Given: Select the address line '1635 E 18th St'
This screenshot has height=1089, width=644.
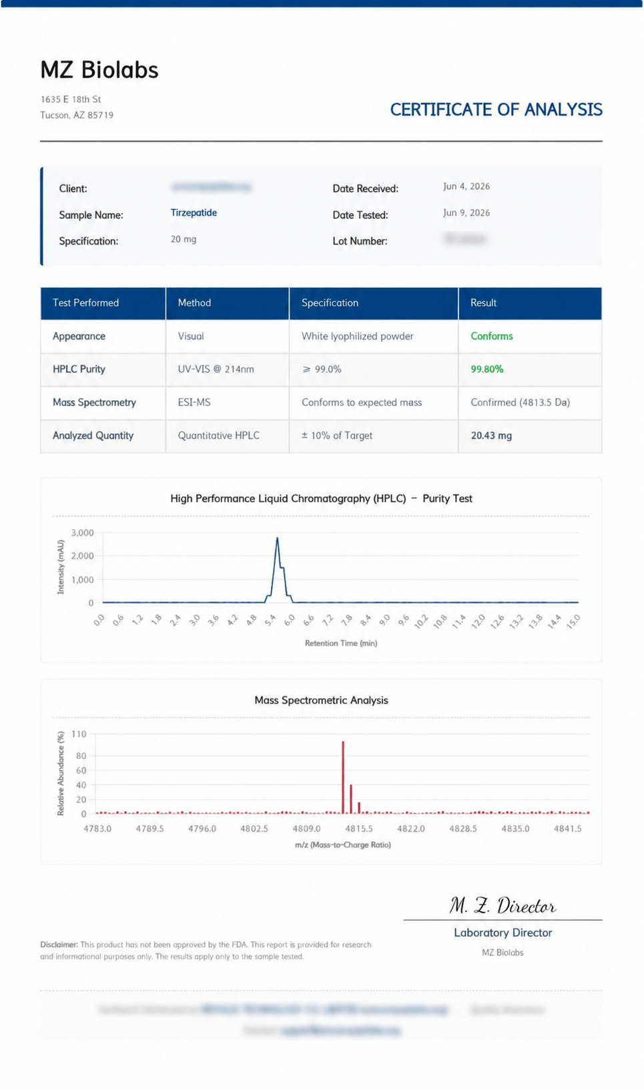Looking at the screenshot, I should [x=71, y=99].
